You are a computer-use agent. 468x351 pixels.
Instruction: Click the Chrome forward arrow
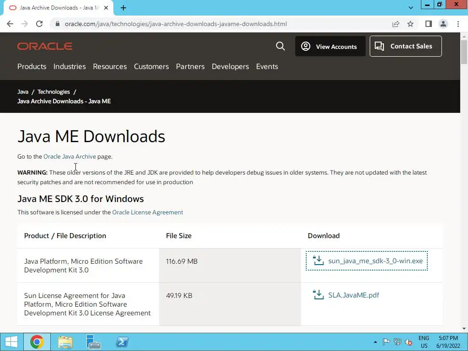tap(25, 24)
